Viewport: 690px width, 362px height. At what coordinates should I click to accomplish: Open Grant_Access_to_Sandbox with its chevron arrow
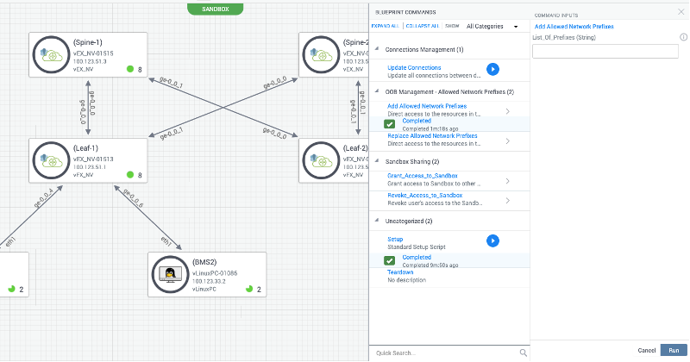tap(507, 180)
